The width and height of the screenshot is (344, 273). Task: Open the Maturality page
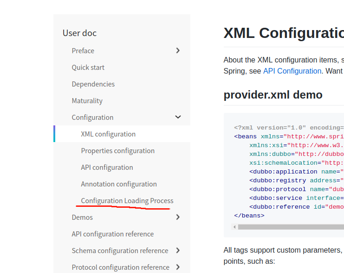pos(87,100)
